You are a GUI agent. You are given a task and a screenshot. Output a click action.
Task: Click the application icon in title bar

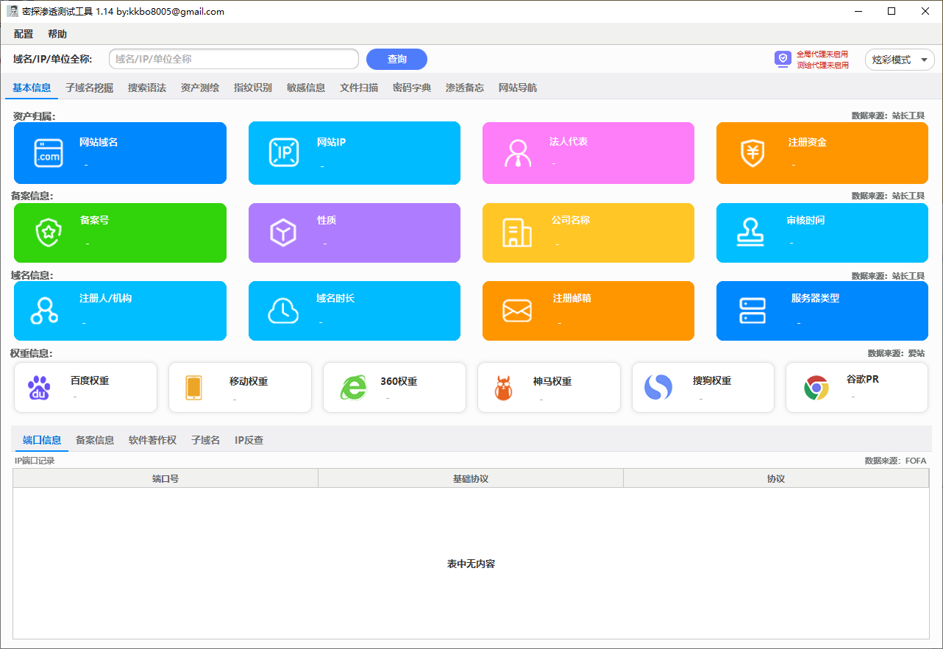pos(12,11)
